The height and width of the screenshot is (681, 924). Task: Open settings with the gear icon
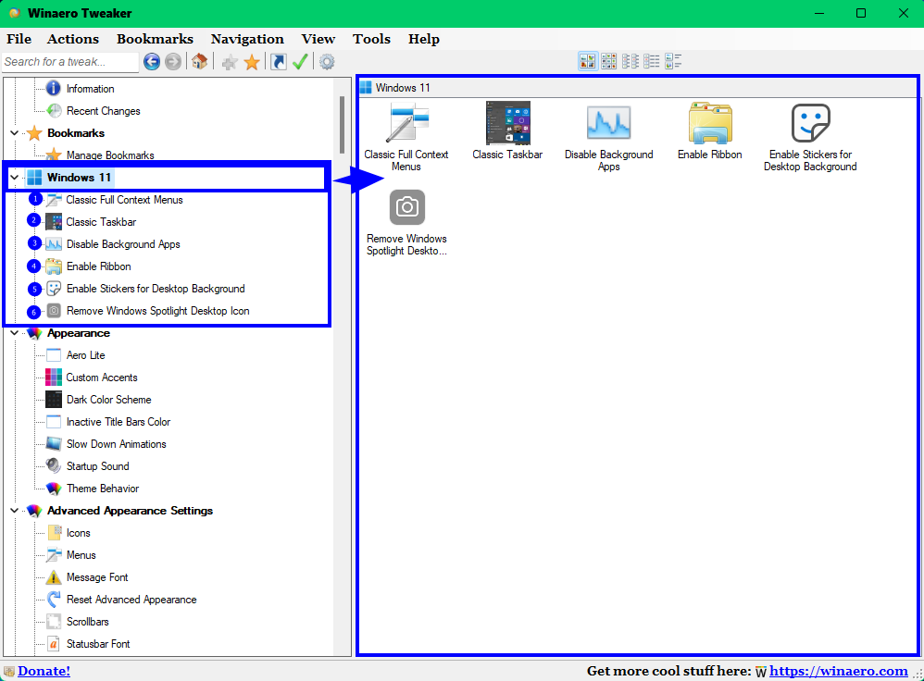coord(327,61)
